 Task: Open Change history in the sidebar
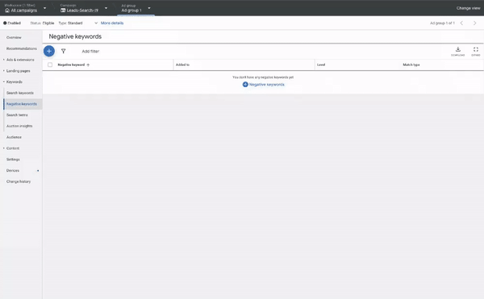pos(19,181)
